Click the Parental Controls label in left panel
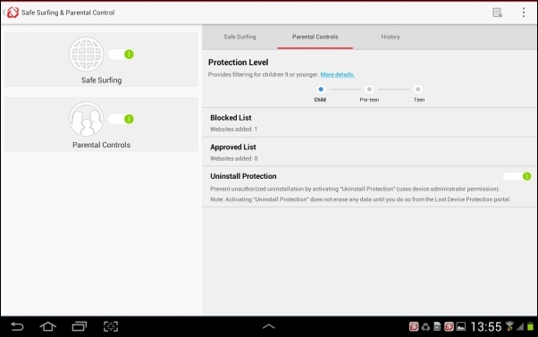This screenshot has height=337, width=538. tap(102, 145)
